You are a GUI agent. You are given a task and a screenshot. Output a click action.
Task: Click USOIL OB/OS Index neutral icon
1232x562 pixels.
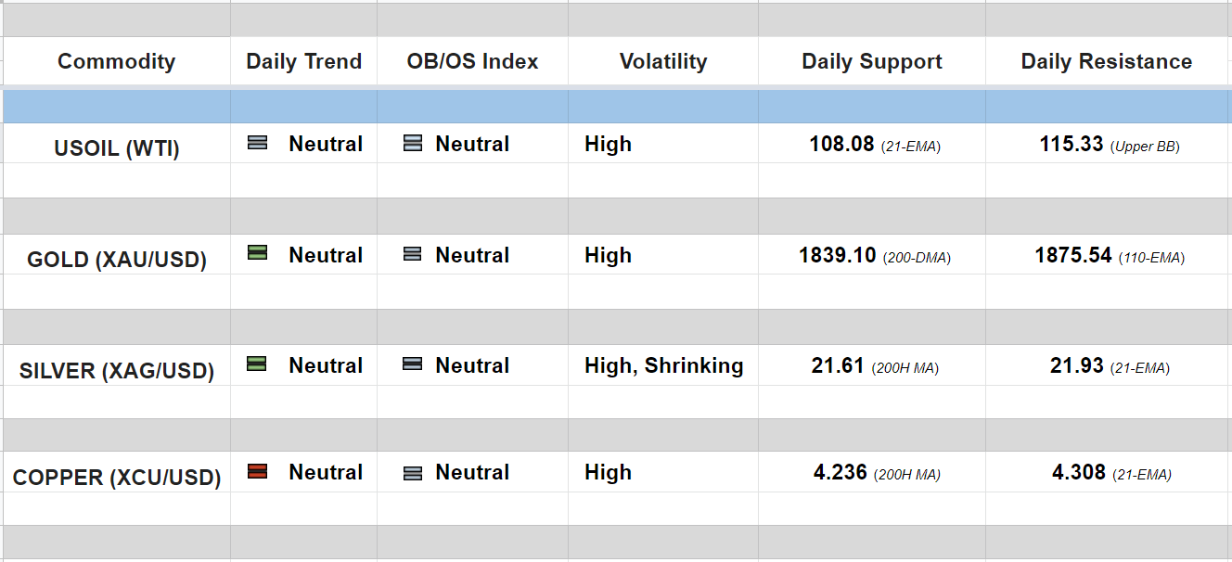pyautogui.click(x=413, y=144)
